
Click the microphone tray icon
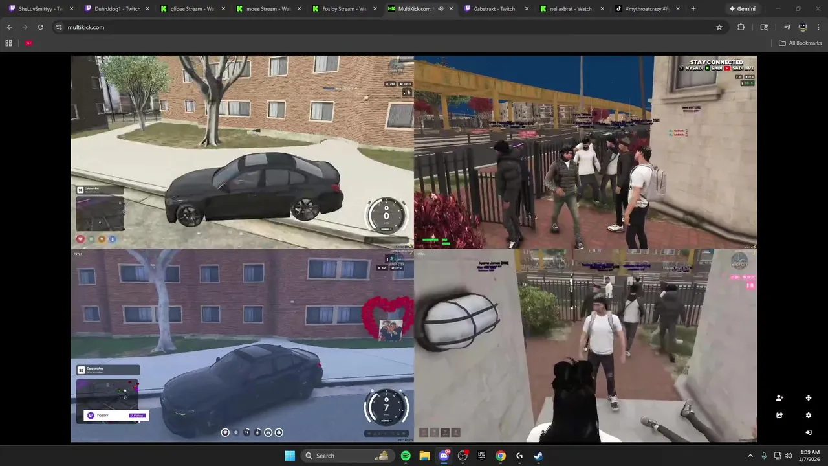coord(764,456)
